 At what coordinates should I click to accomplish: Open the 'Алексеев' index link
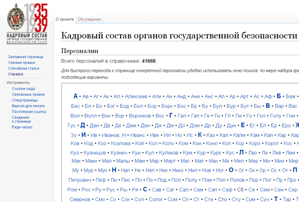tap(136, 96)
